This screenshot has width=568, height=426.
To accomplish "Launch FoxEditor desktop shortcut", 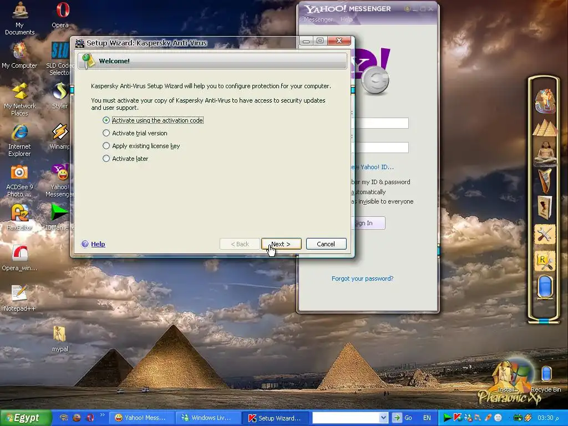I will click(x=19, y=217).
